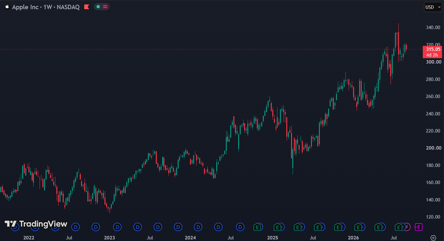Click the 2022 label on the time axis

(x=29, y=238)
